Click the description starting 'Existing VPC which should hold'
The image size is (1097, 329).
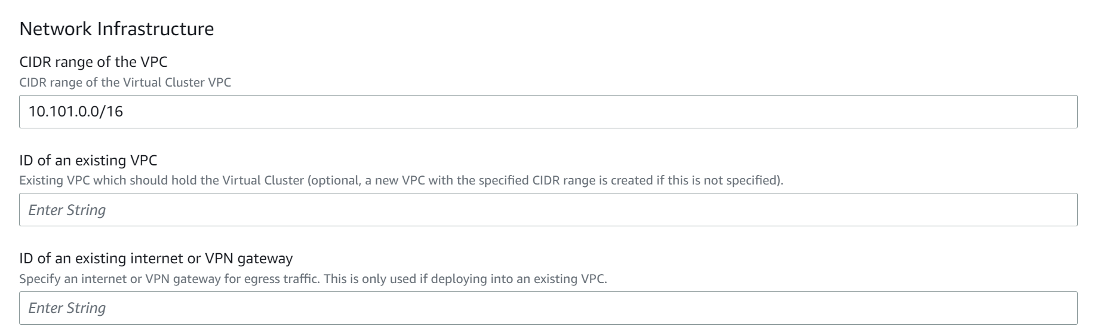(401, 180)
